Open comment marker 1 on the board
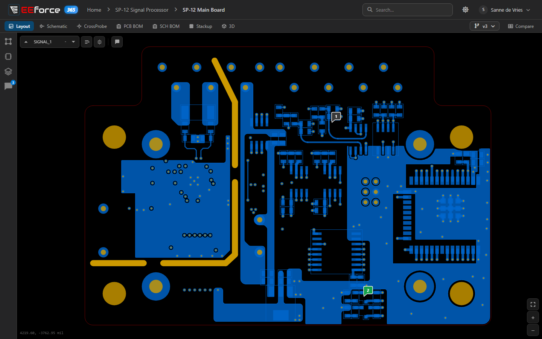Image resolution: width=542 pixels, height=339 pixels. tap(336, 117)
